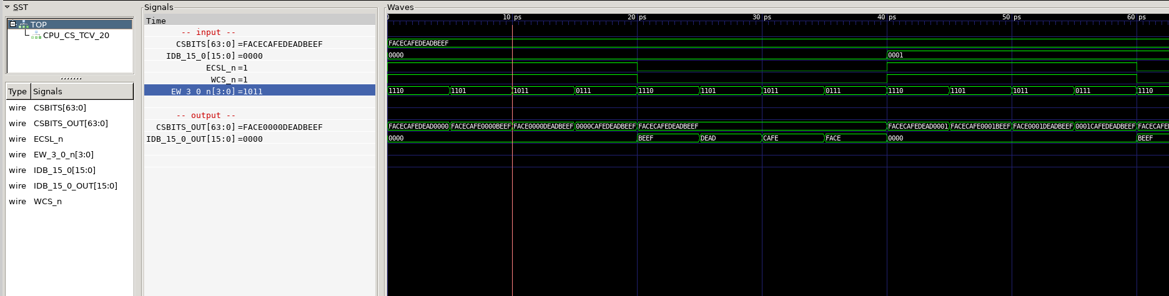Image resolution: width=1169 pixels, height=296 pixels.
Task: Click the 50 ps time ruler label
Action: pos(1012,17)
